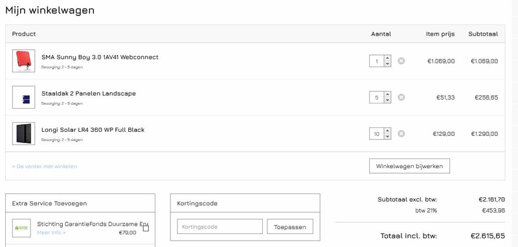
Task: Increase quantity of Longi Solar panels
Action: (x=387, y=131)
